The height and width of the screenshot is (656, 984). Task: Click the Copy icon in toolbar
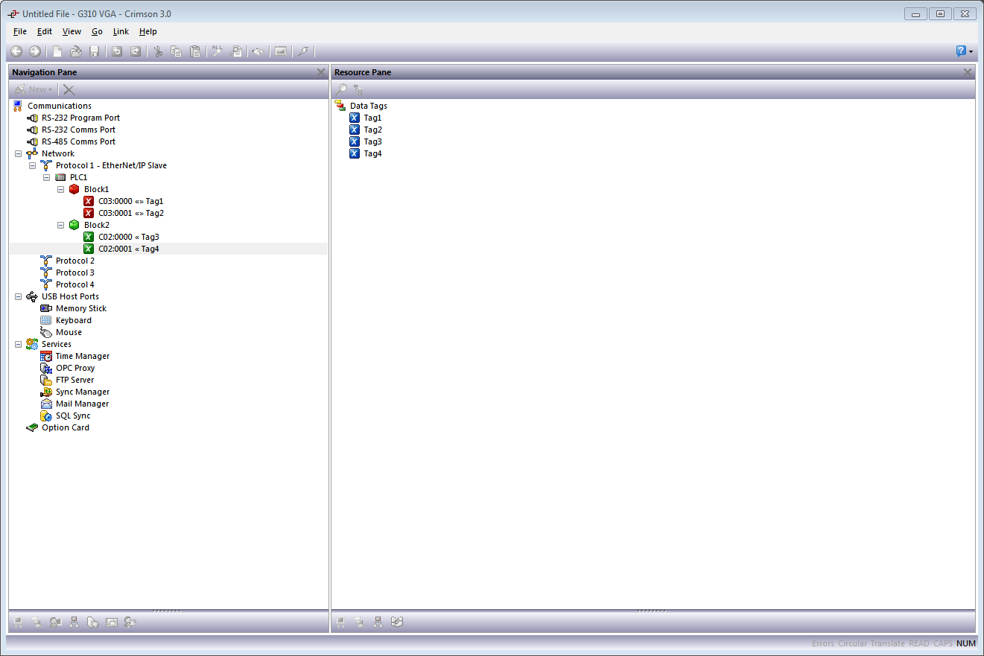[177, 51]
